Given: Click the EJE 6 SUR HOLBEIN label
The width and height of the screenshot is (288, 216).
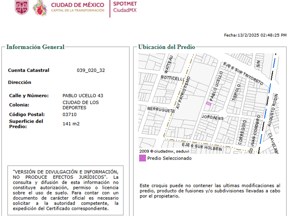Looking at the screenshot, I should (x=202, y=147).
